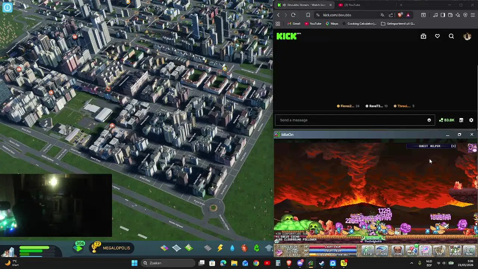Open the YouTube bookmark
The width and height of the screenshot is (478, 269).
point(313,24)
